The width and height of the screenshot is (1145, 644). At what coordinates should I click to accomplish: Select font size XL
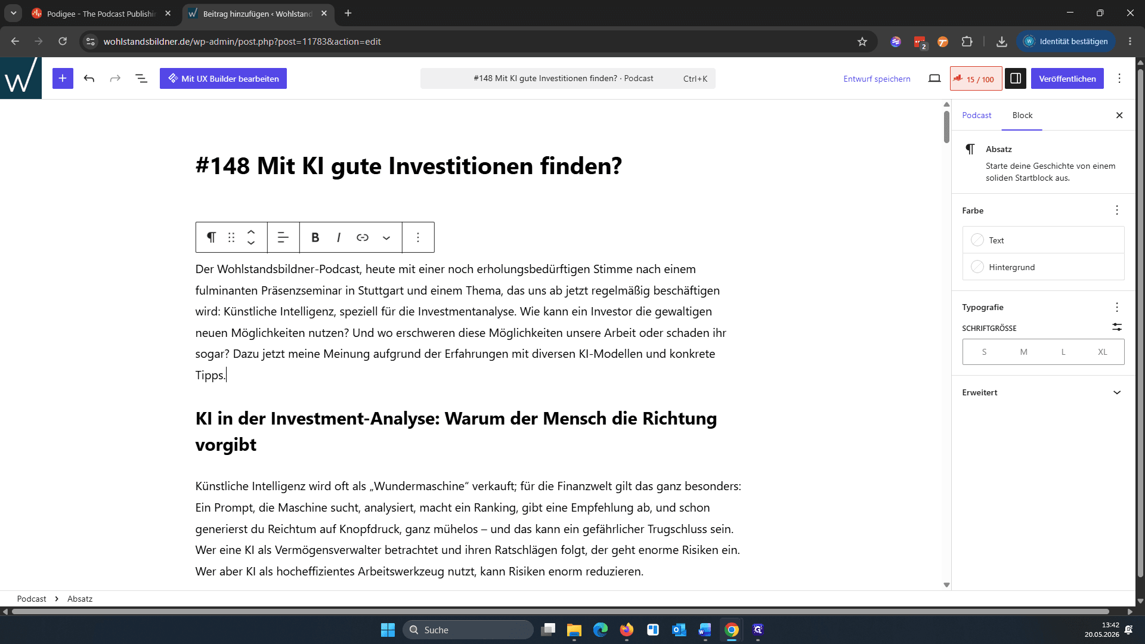(x=1102, y=352)
